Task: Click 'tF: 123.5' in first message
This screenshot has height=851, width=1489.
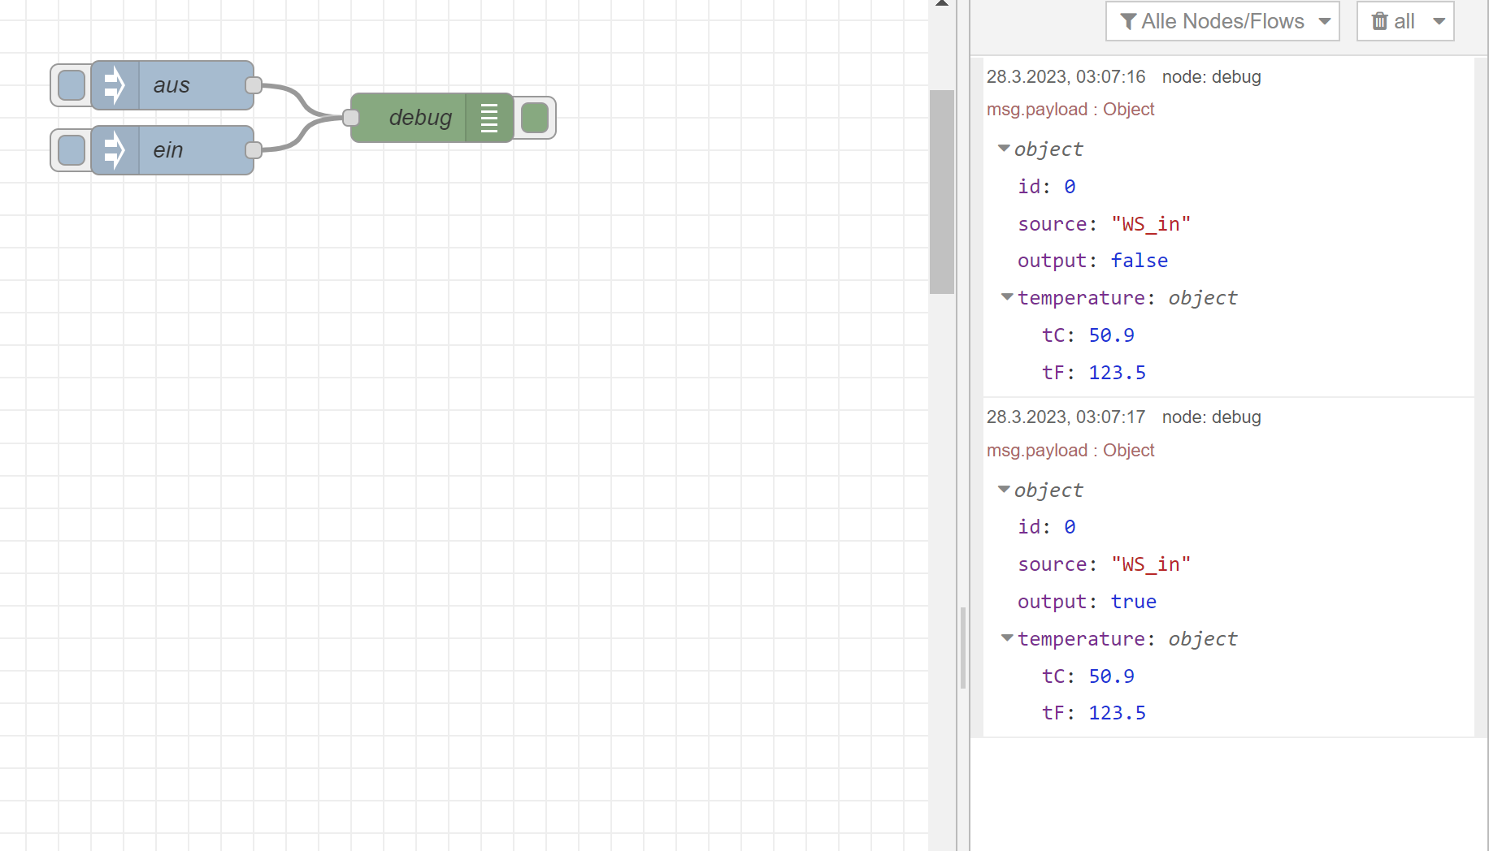Action: pyautogui.click(x=1094, y=373)
